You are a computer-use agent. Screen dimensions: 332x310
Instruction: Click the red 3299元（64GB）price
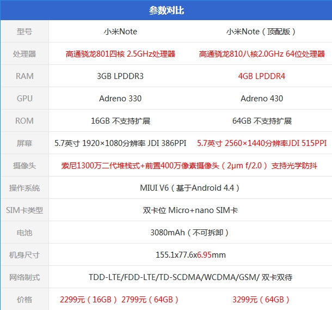coord(261,300)
